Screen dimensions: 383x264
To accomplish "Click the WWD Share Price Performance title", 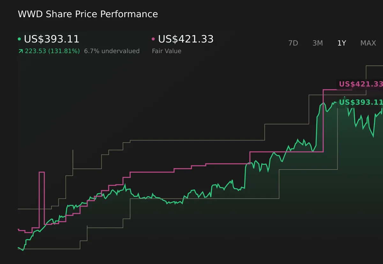I will pos(88,14).
